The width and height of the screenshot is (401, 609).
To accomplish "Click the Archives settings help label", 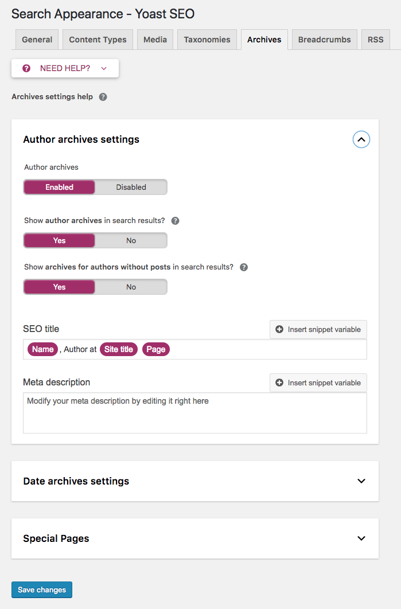I will click(x=52, y=97).
